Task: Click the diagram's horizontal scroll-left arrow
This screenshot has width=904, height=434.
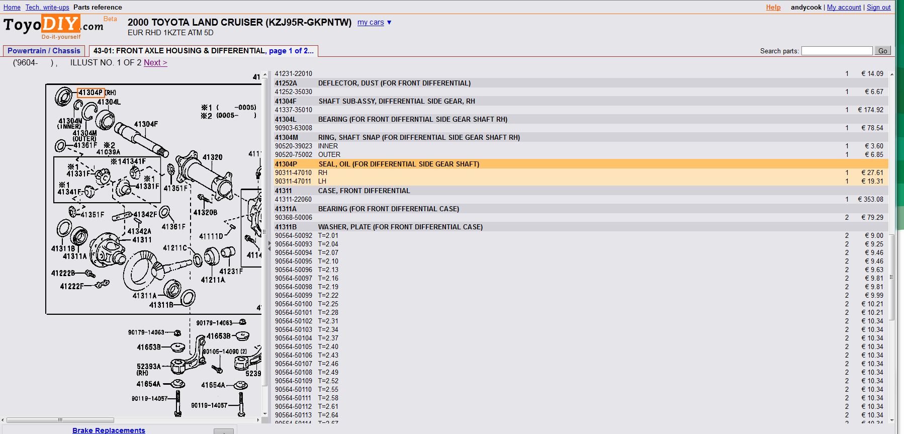Action: [3, 420]
